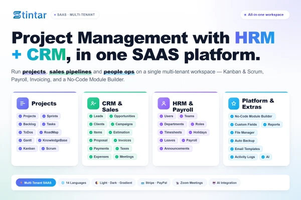Click the Estimation tag
Viewport: 301px width, 200px height.
(x=119, y=132)
